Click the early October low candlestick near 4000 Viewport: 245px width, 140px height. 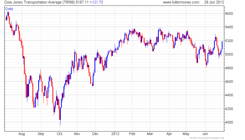pos(60,116)
